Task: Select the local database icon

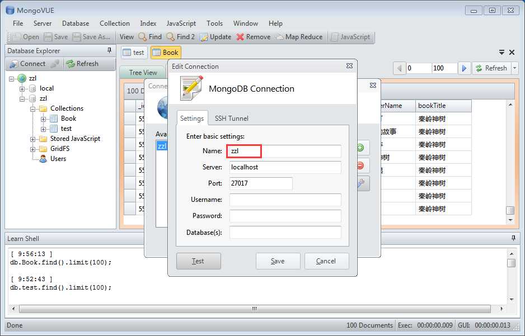Action: coord(32,88)
